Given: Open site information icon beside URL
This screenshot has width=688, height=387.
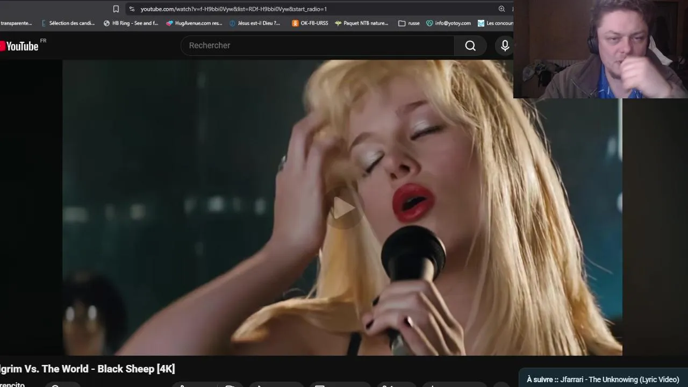Looking at the screenshot, I should [x=132, y=9].
